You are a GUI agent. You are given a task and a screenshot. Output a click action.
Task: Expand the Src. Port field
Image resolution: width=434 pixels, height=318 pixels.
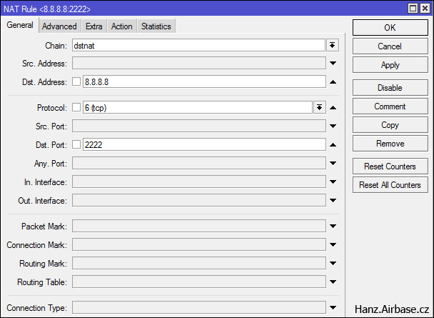coord(333,126)
